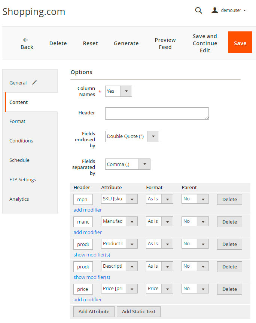The width and height of the screenshot is (256, 323).
Task: Open the demouser account menu
Action: [229, 10]
